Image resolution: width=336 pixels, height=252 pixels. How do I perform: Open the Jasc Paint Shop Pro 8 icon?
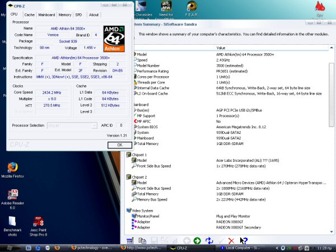38,226
